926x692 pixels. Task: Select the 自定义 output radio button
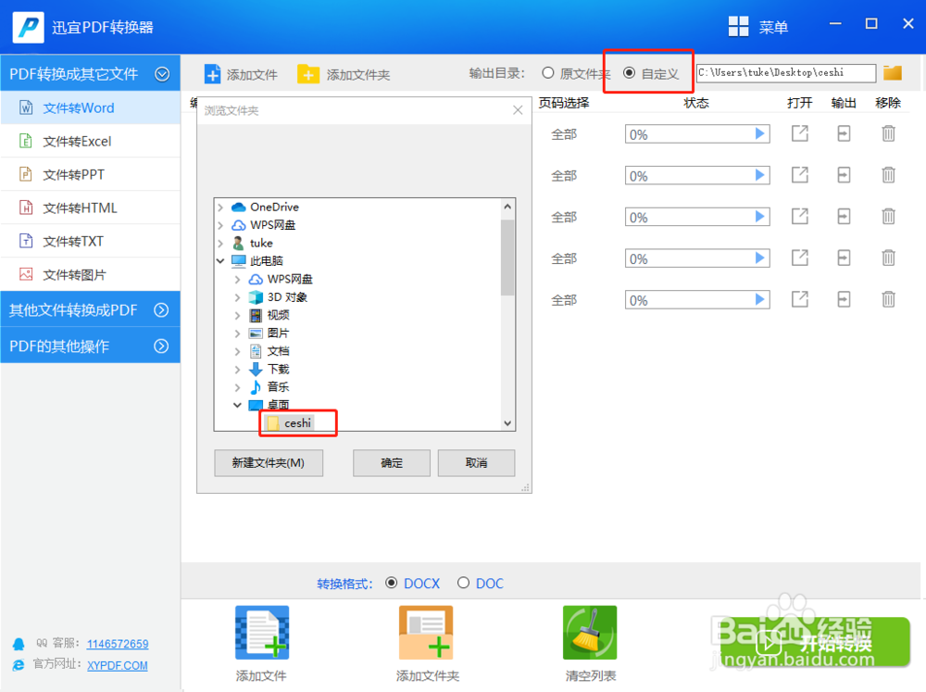click(629, 72)
